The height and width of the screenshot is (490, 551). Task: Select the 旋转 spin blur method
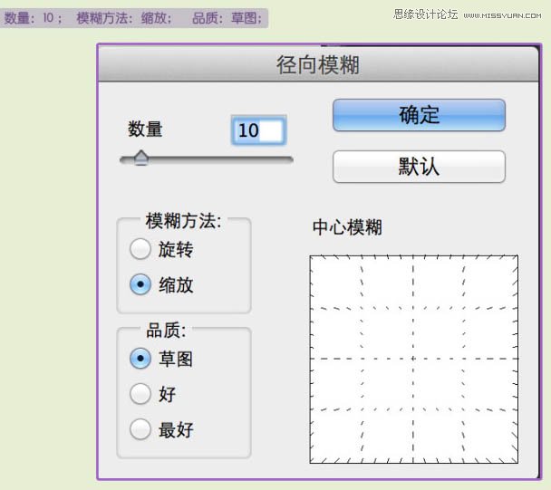(140, 249)
